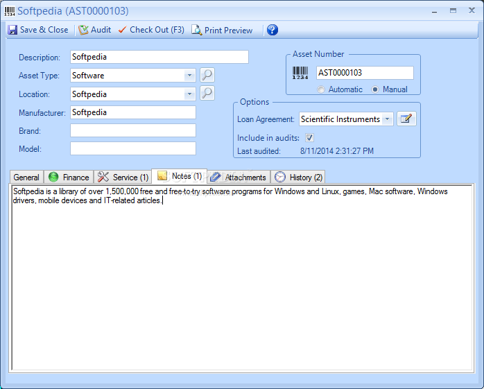Click the empty Model input field
The image size is (484, 389).
point(133,148)
